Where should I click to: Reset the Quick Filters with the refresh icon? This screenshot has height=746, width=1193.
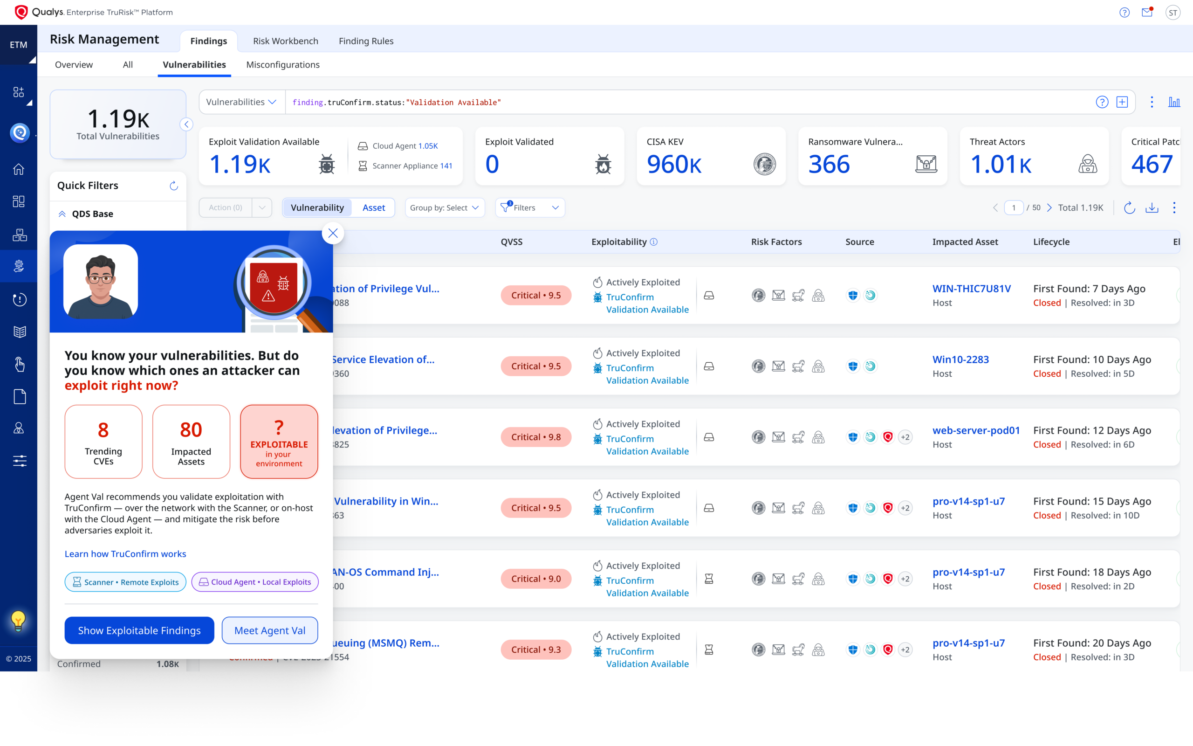pyautogui.click(x=173, y=186)
